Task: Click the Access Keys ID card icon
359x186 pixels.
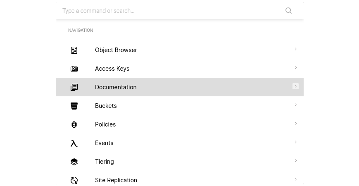Action: click(74, 69)
